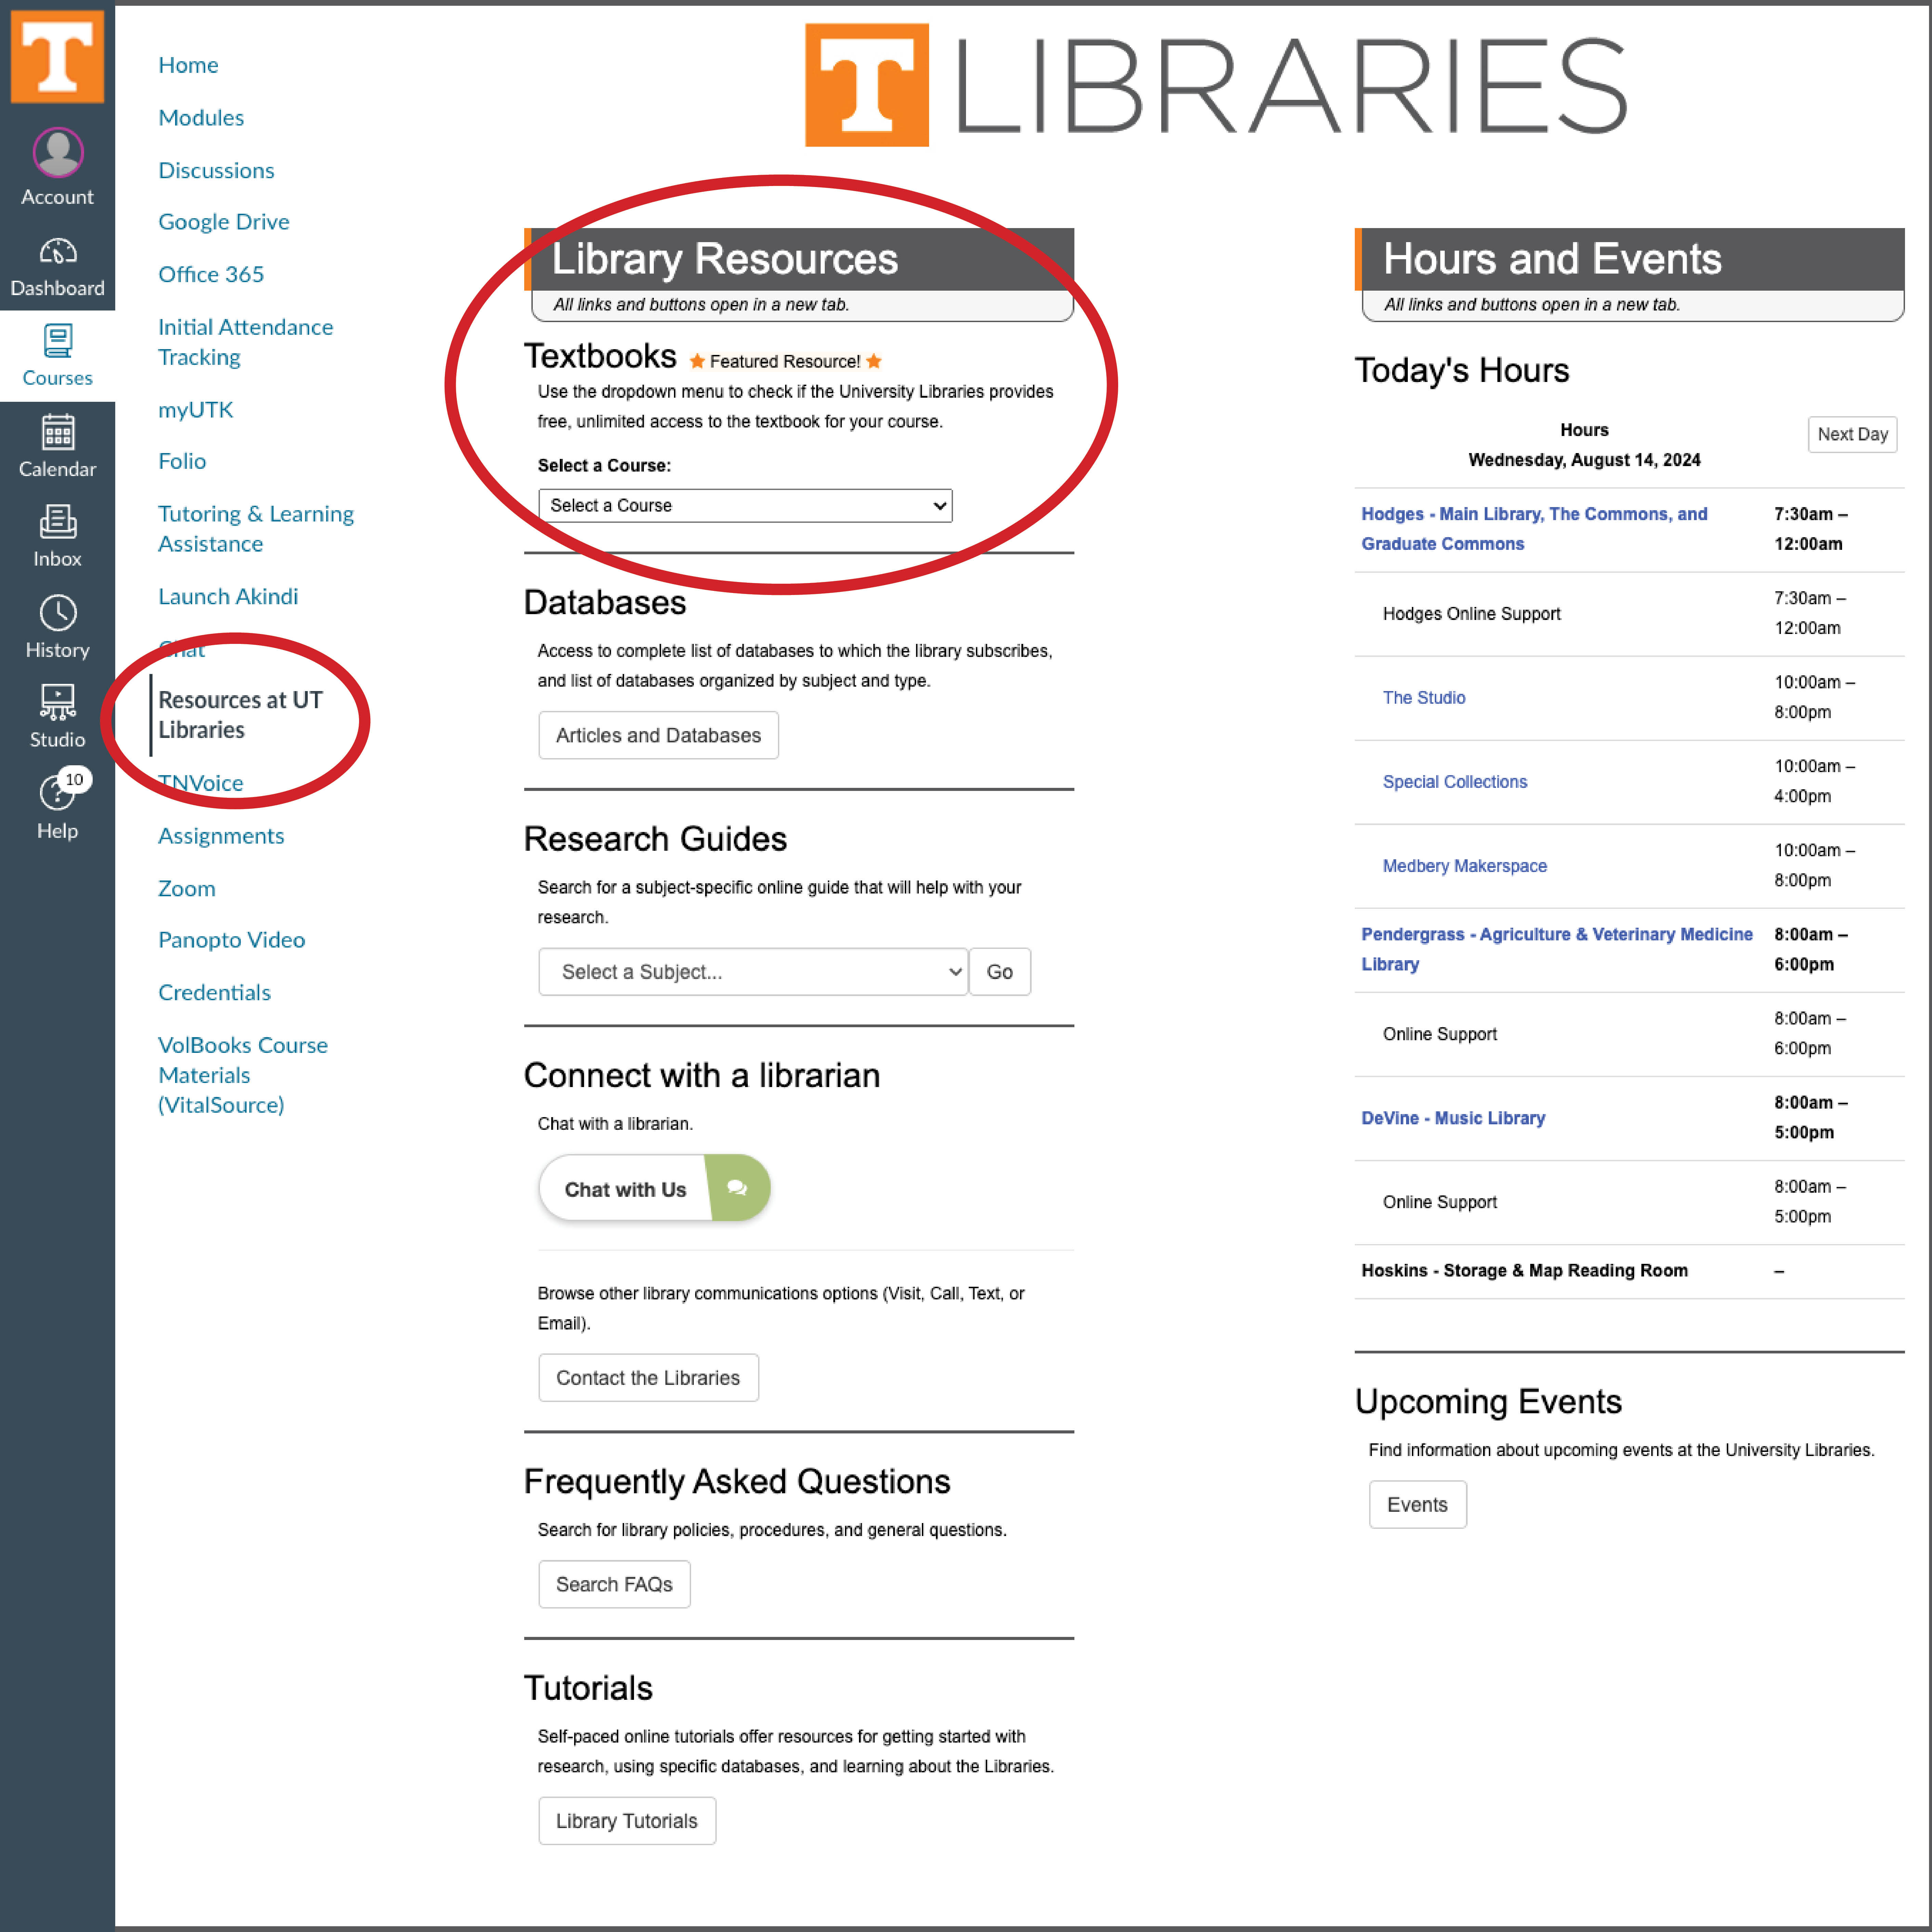Launch Canvas Studio

click(x=57, y=712)
